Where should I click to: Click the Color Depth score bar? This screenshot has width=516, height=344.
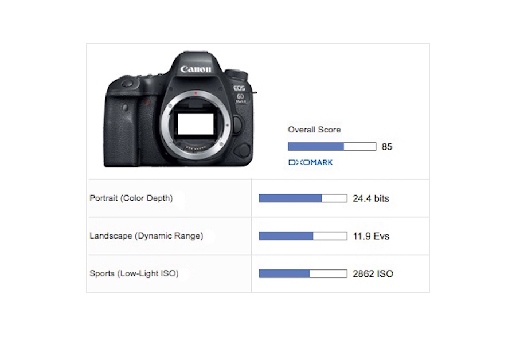303,198
